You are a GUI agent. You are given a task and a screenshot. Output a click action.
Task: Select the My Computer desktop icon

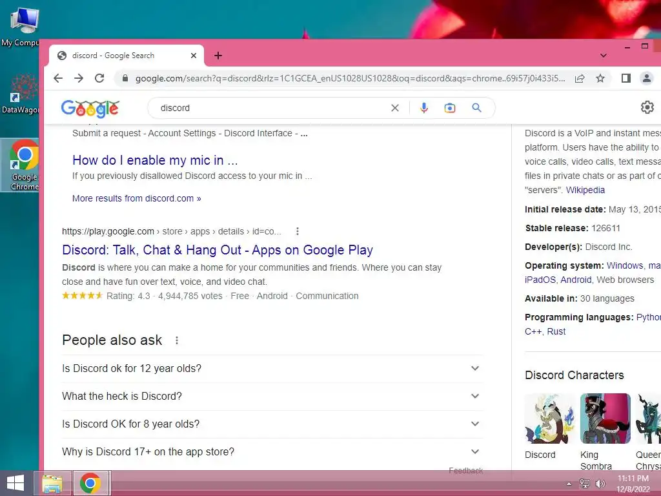[x=20, y=26]
